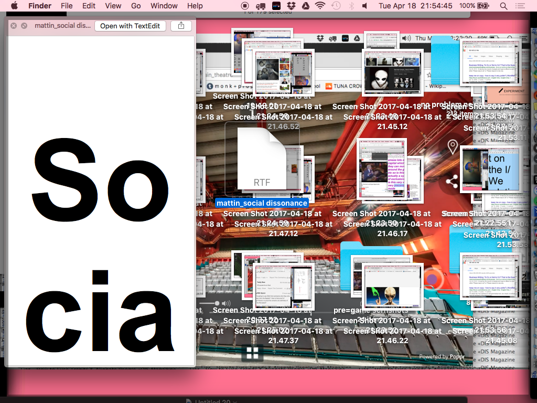Expand Quick Look preview to full screen

24,26
